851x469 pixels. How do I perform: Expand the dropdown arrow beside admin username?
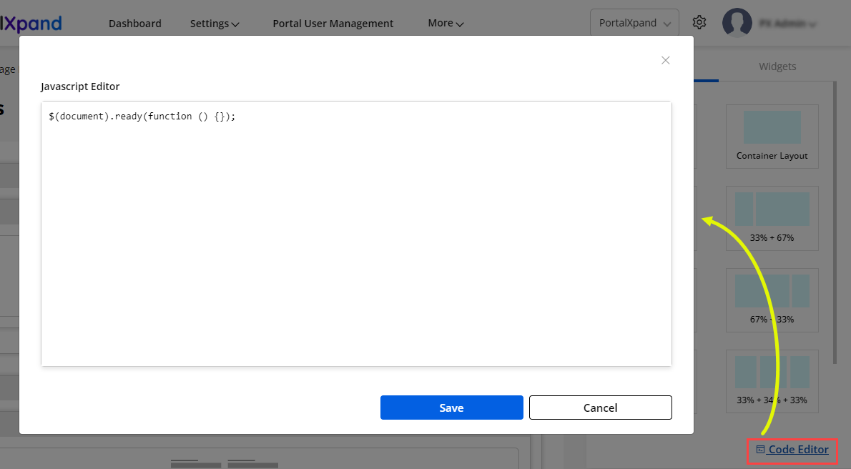pos(812,24)
